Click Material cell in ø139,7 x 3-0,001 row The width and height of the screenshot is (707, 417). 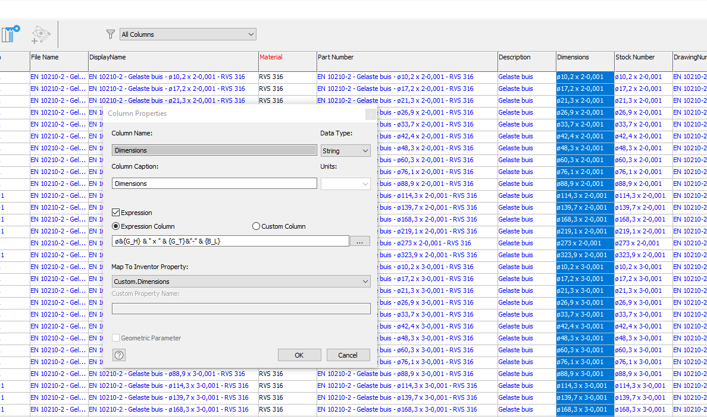pos(287,397)
